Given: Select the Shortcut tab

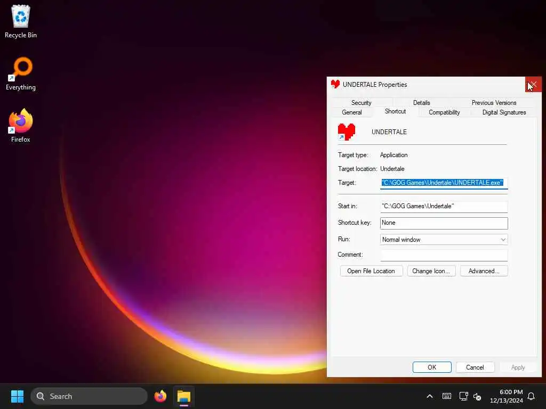Looking at the screenshot, I should pyautogui.click(x=395, y=111).
